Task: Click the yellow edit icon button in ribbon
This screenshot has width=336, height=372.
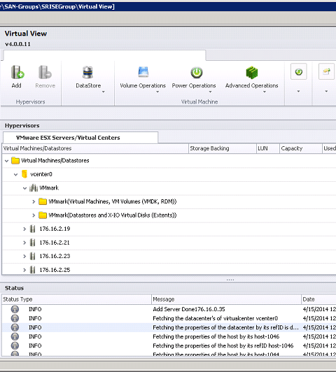Action: pyautogui.click(x=326, y=71)
